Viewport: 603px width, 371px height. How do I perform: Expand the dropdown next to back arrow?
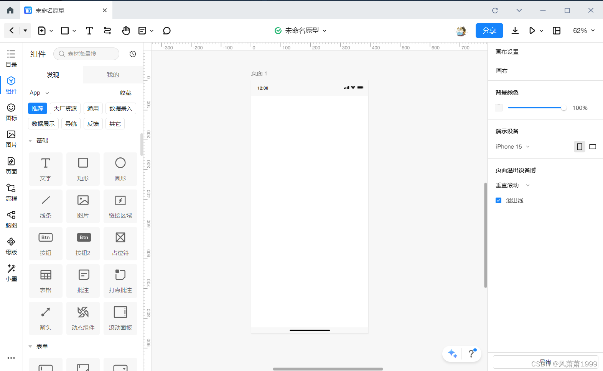pyautogui.click(x=25, y=30)
